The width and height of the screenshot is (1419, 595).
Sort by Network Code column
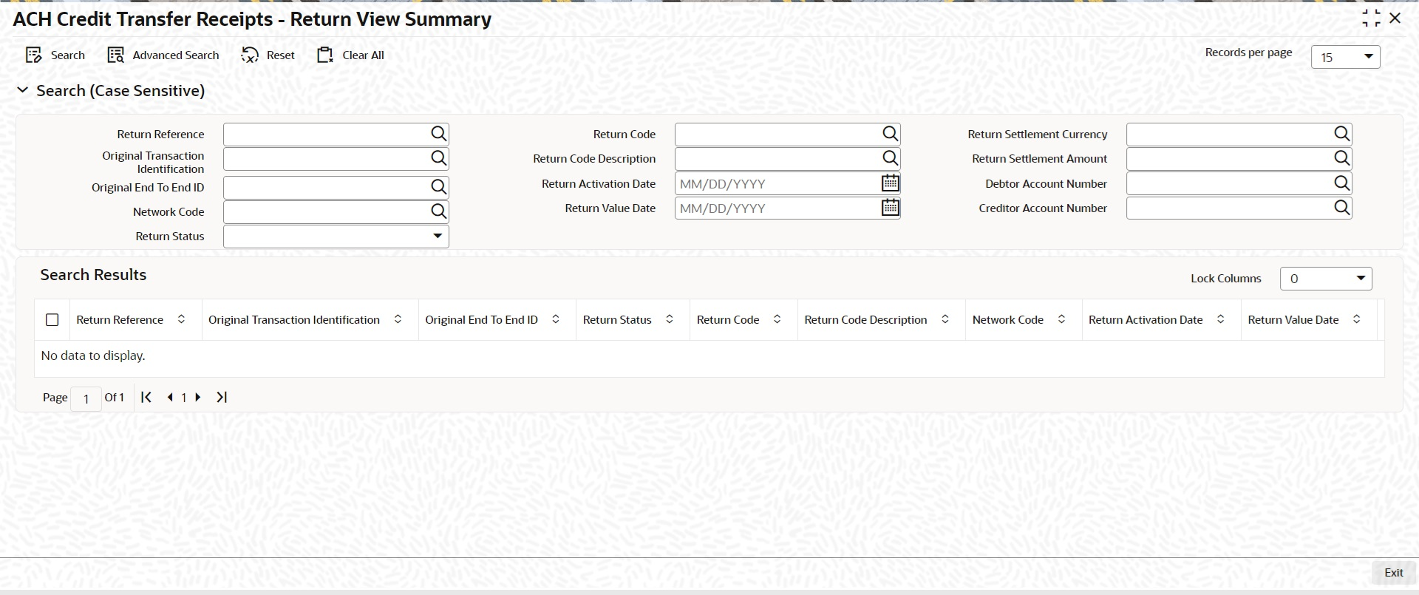click(1062, 319)
